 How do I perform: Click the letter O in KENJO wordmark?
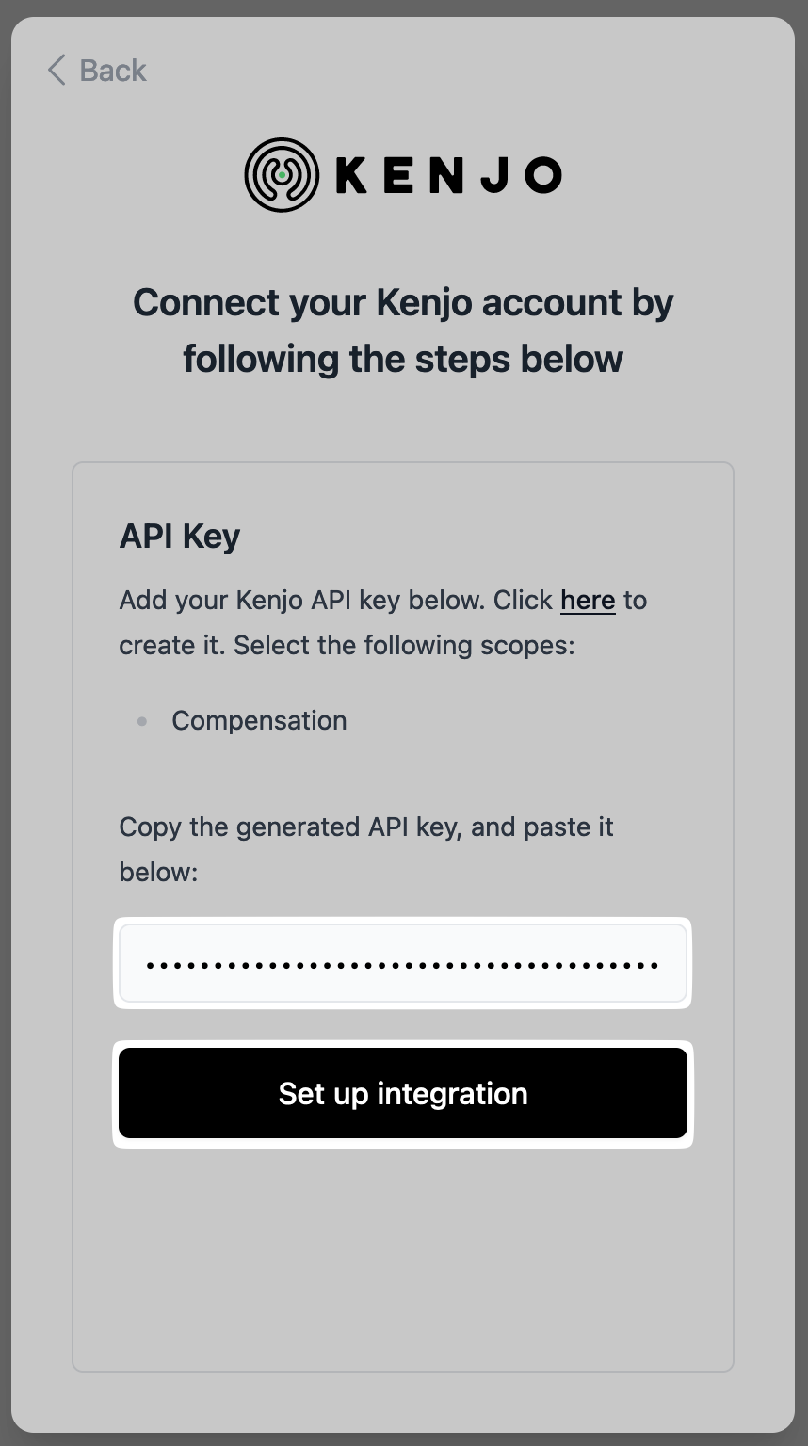(x=541, y=176)
